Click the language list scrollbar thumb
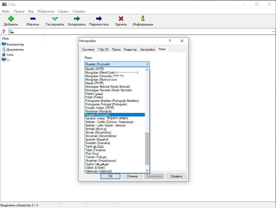The height and width of the screenshot is (208, 276). point(147,148)
